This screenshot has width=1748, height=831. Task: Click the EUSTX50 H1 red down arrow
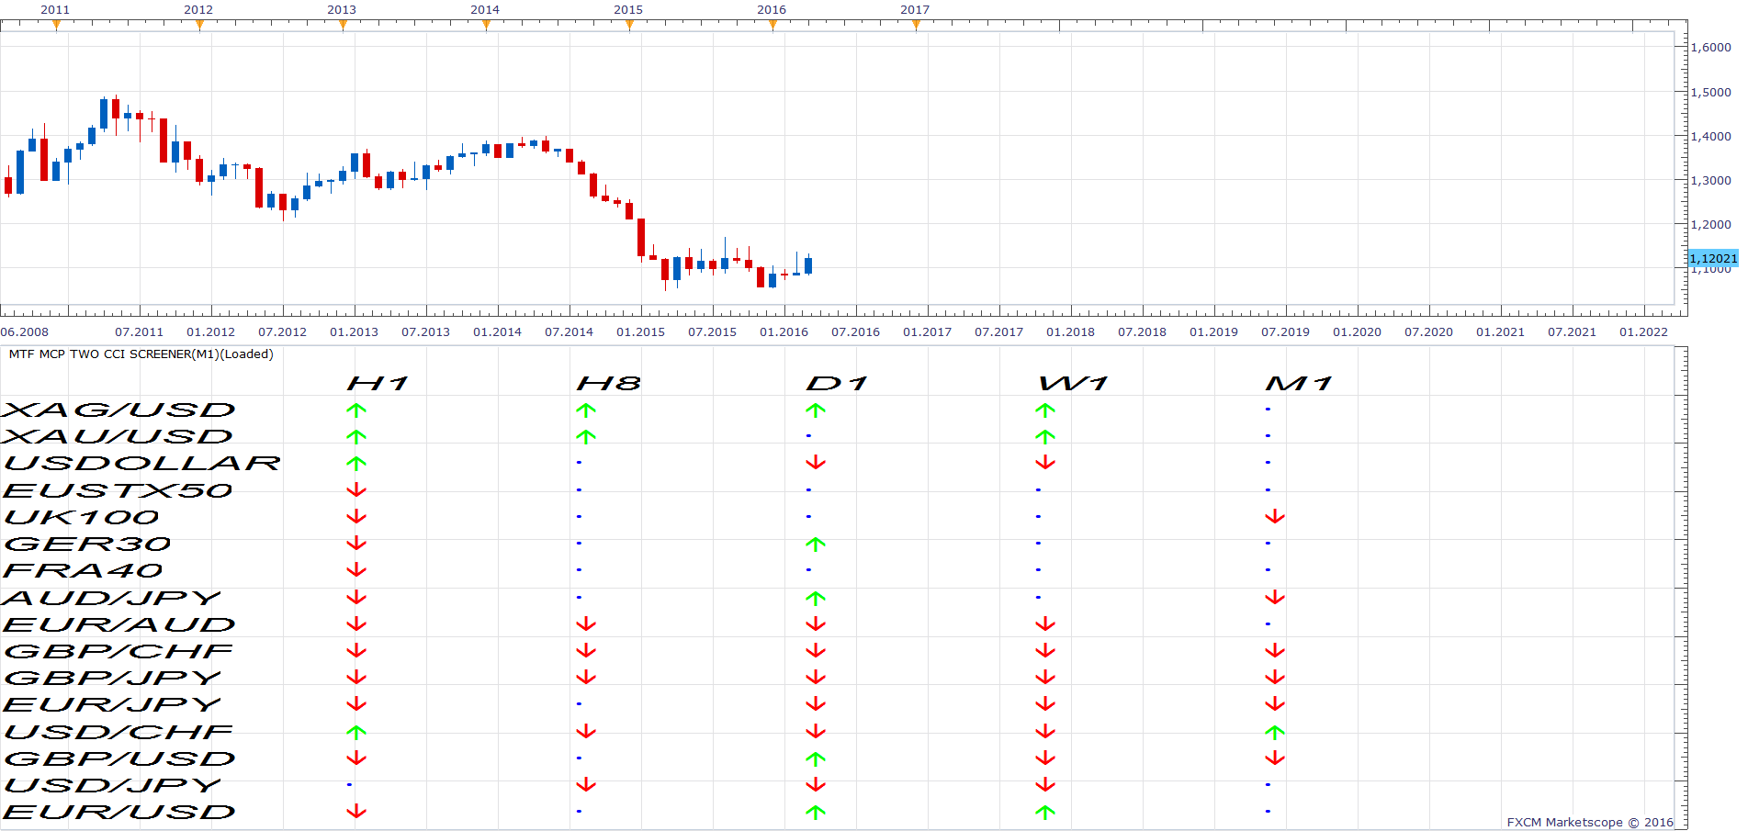click(356, 490)
